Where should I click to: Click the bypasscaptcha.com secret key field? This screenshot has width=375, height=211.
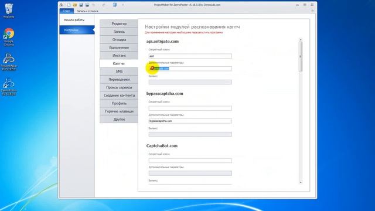pos(190,108)
